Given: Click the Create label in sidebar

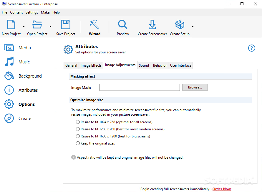Looking at the screenshot, I should pyautogui.click(x=25, y=118).
